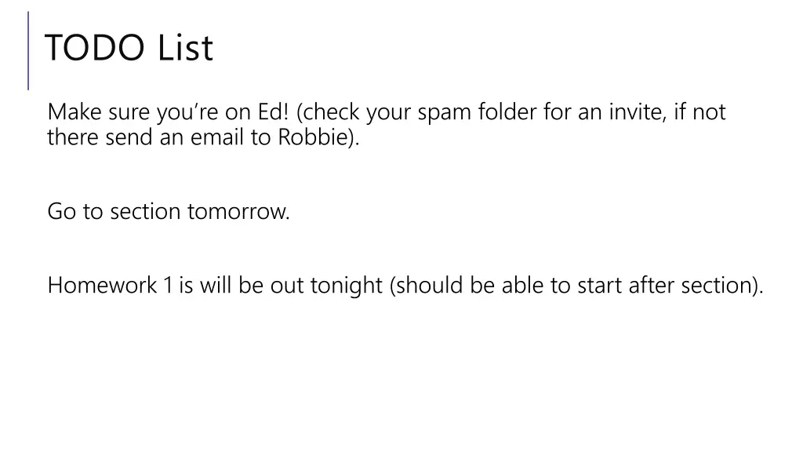Click the word 'tomorrow.' in middle line
The height and width of the screenshot is (452, 803).
pyautogui.click(x=238, y=211)
